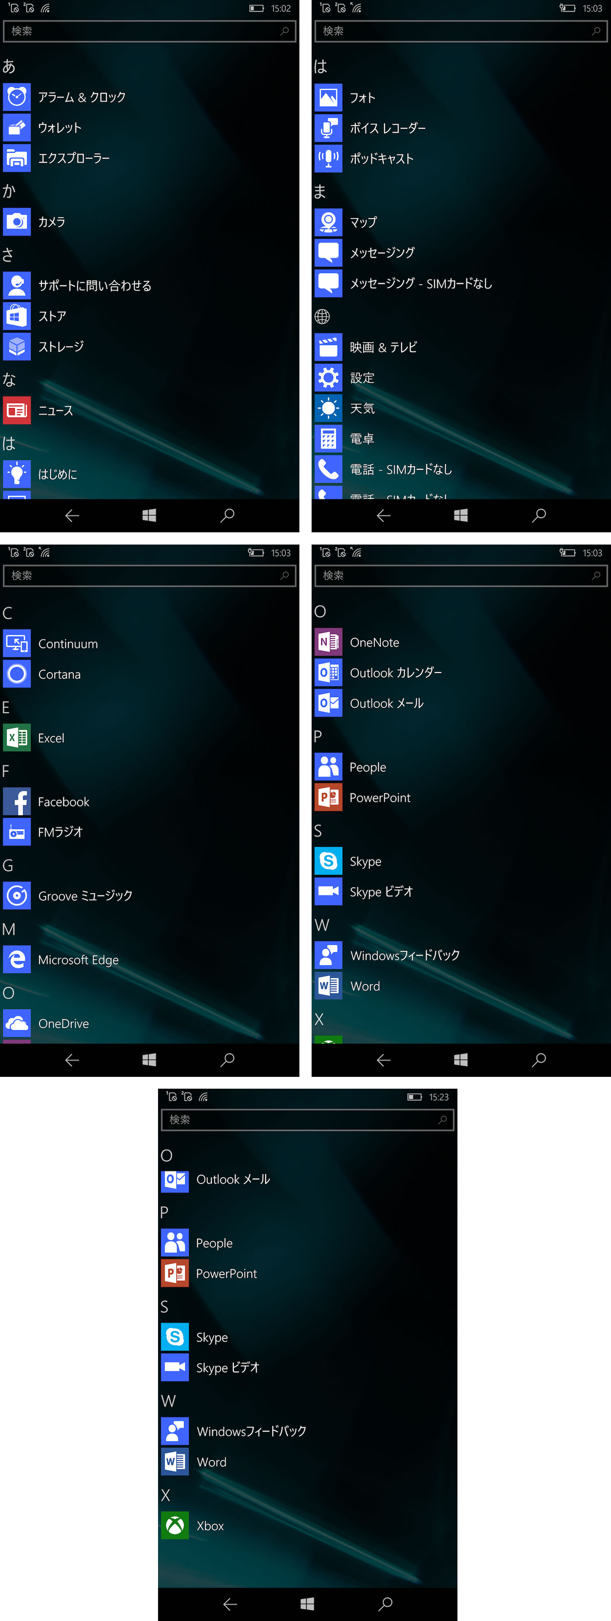Tap the globe symbol group header
This screenshot has width=611, height=1621.
tap(322, 317)
